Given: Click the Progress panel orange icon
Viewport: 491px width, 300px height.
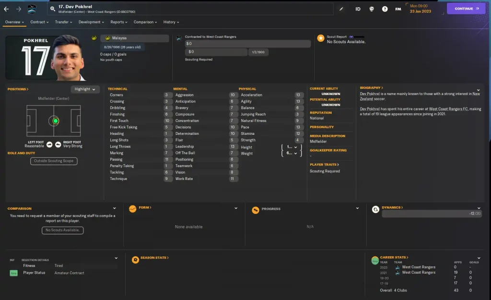Looking at the screenshot, I should pos(256,210).
